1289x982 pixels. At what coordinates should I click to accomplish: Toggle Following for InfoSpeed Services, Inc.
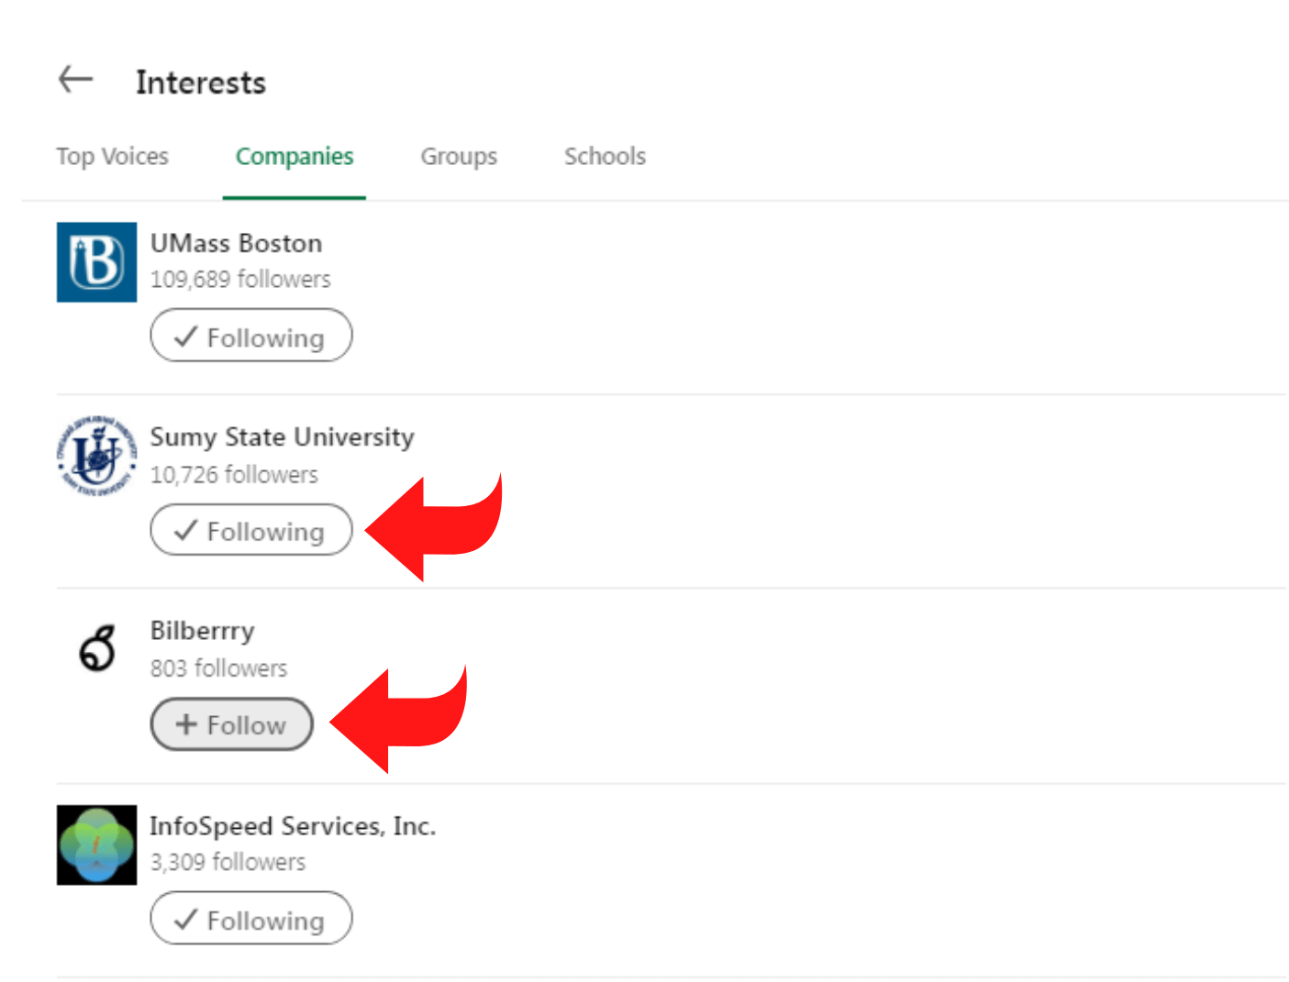click(x=251, y=919)
